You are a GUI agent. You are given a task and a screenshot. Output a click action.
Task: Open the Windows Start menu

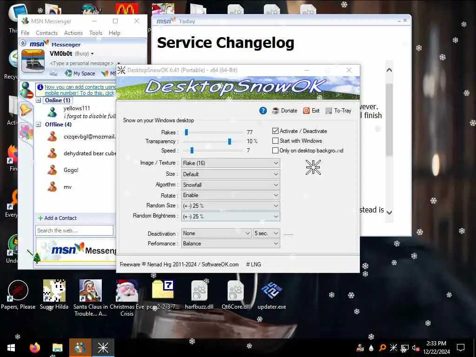tap(11, 348)
